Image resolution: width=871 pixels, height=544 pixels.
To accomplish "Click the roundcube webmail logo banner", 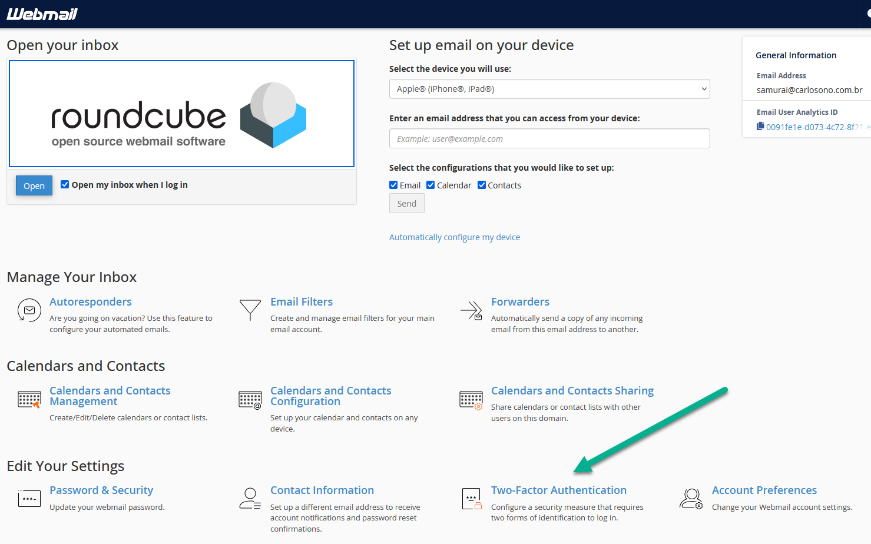I will click(x=181, y=114).
